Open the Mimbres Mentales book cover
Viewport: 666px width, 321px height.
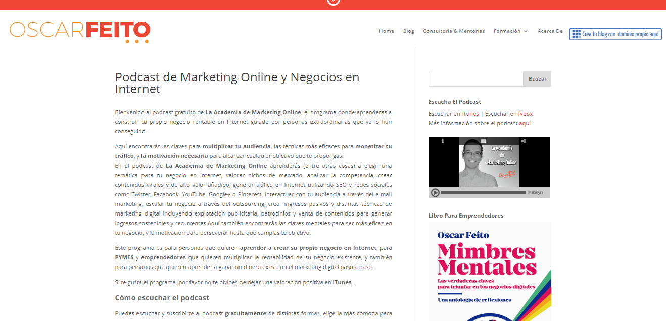click(x=489, y=272)
